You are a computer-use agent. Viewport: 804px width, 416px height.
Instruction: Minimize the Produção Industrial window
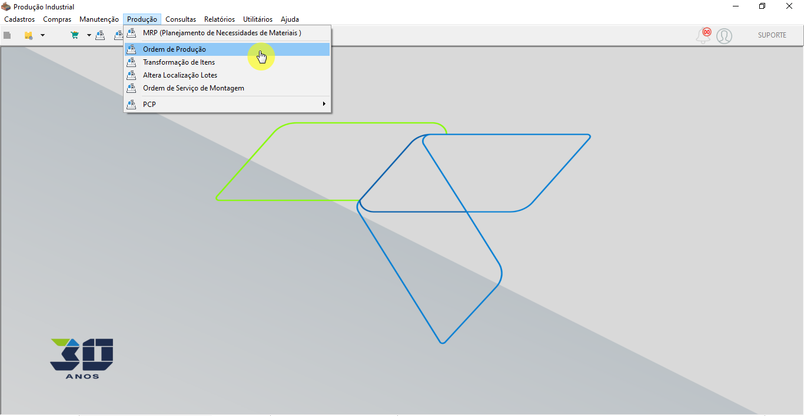[736, 6]
